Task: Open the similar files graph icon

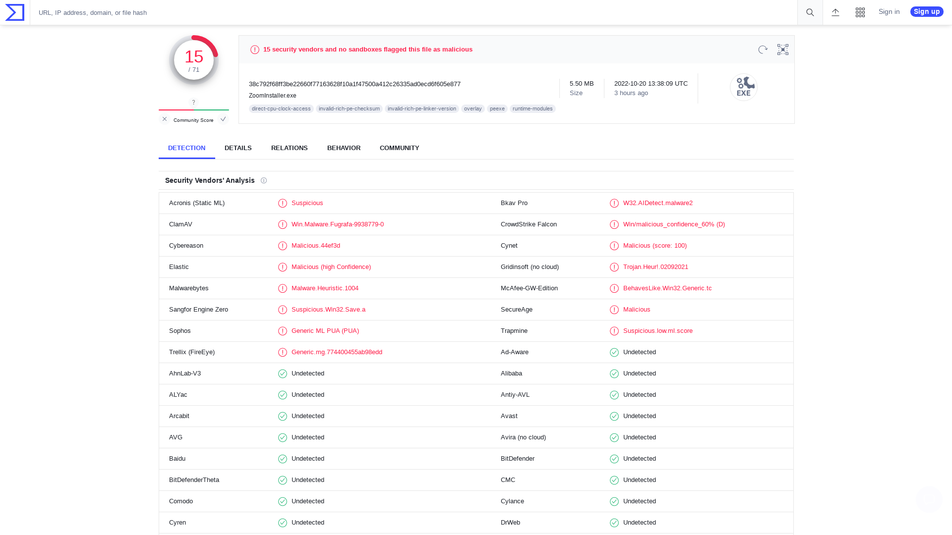Action: click(x=782, y=50)
